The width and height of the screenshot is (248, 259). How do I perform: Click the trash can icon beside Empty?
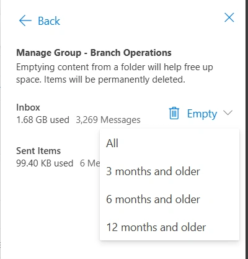click(x=174, y=113)
